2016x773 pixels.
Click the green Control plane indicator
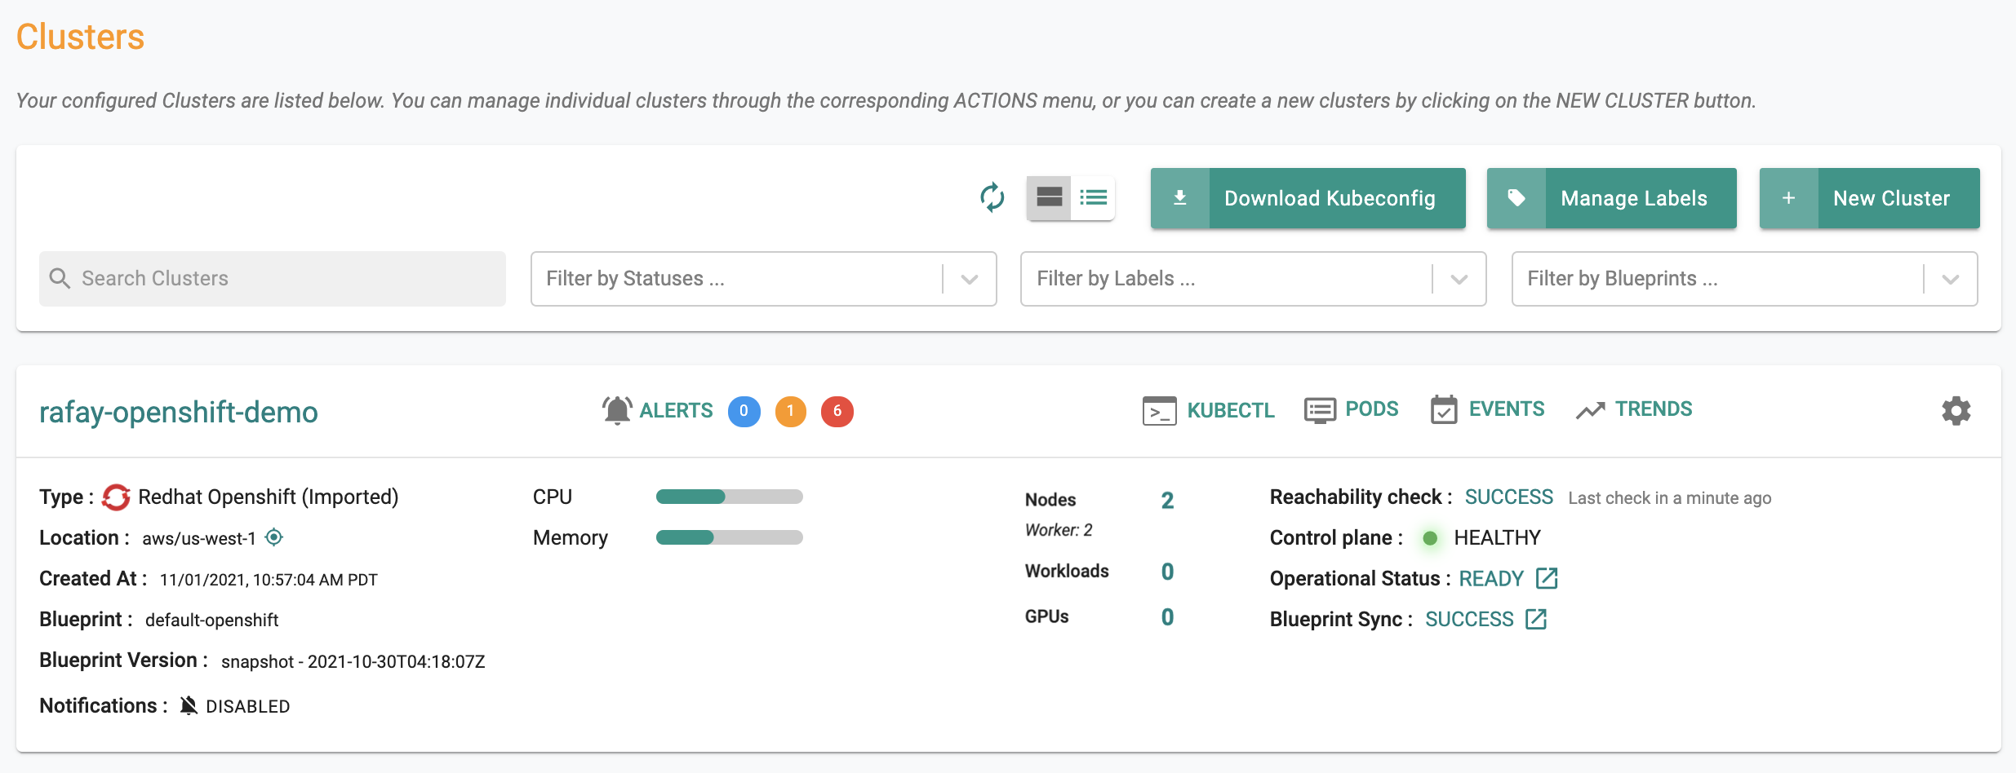pos(1430,538)
